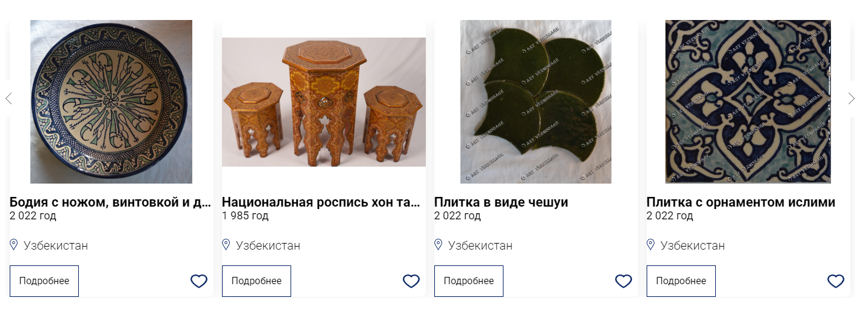The height and width of the screenshot is (309, 865).
Task: Favorite the Национальная роспись tables item
Action: (411, 281)
